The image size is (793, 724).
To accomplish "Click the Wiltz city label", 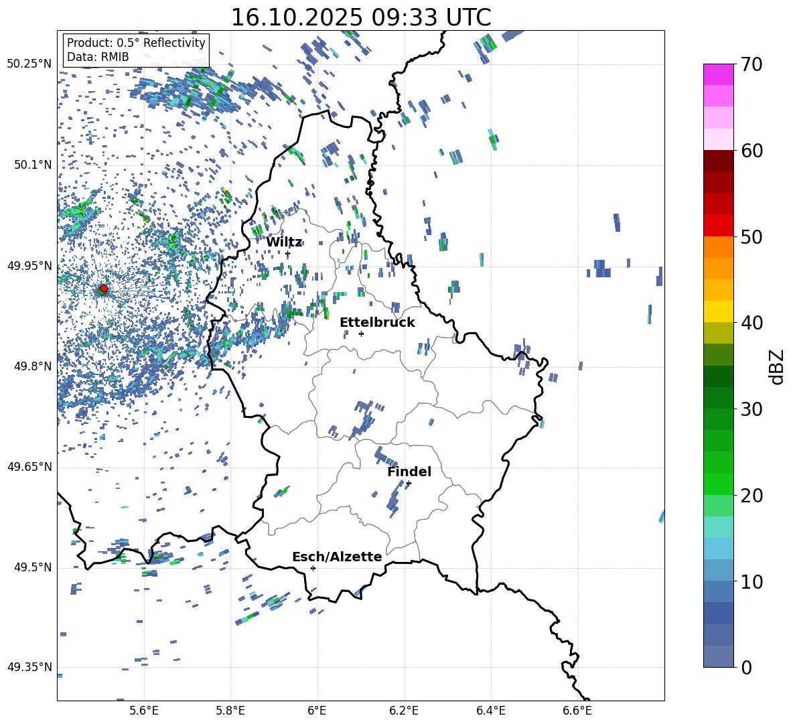I will (284, 242).
